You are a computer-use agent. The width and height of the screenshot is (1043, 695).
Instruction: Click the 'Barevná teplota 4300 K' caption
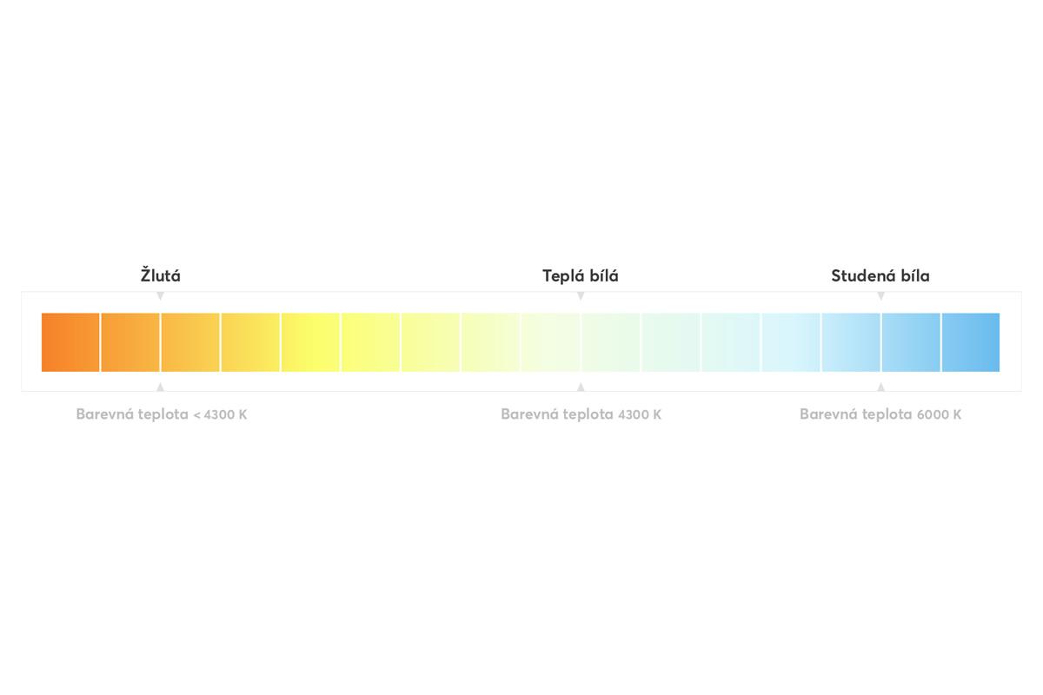(x=581, y=414)
